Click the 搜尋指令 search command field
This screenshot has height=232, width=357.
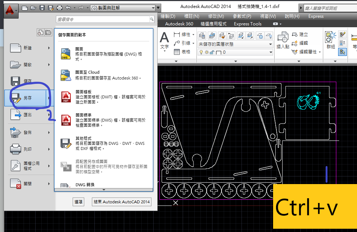pyautogui.click(x=103, y=20)
